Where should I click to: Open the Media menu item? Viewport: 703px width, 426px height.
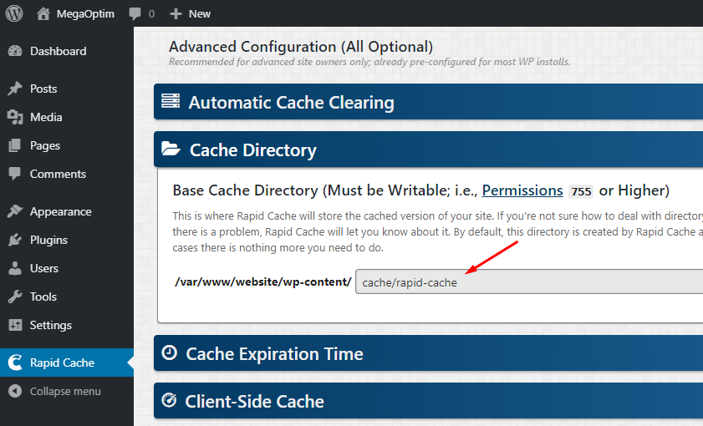click(67, 118)
